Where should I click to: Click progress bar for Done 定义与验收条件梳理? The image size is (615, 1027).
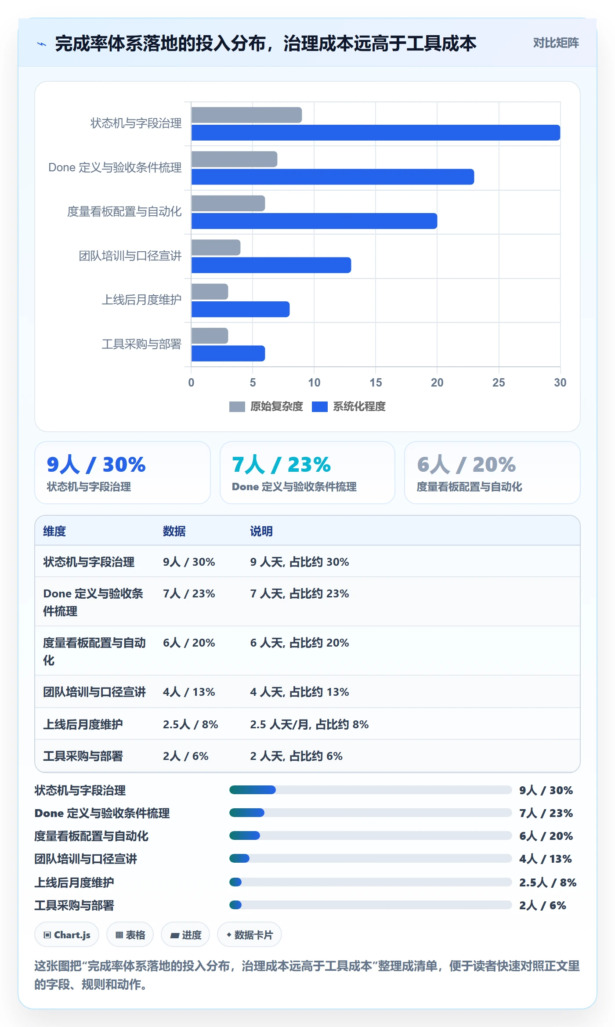tap(370, 813)
